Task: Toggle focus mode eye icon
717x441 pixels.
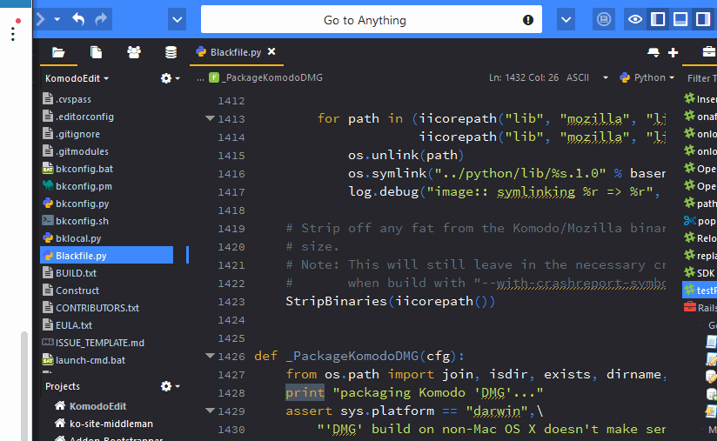Action: (634, 19)
